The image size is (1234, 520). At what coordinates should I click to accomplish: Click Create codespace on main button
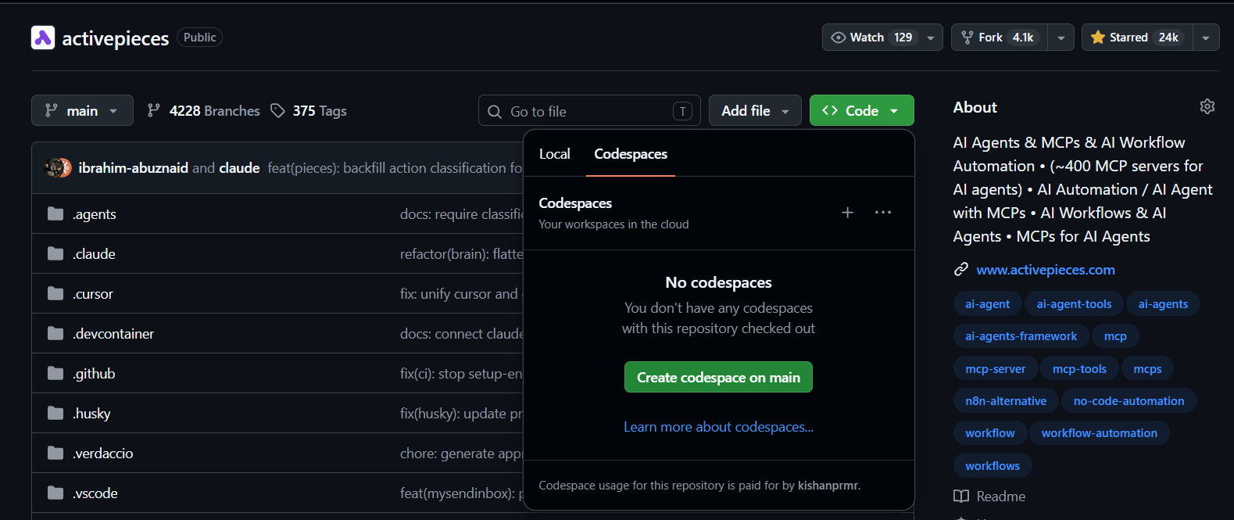(x=718, y=377)
